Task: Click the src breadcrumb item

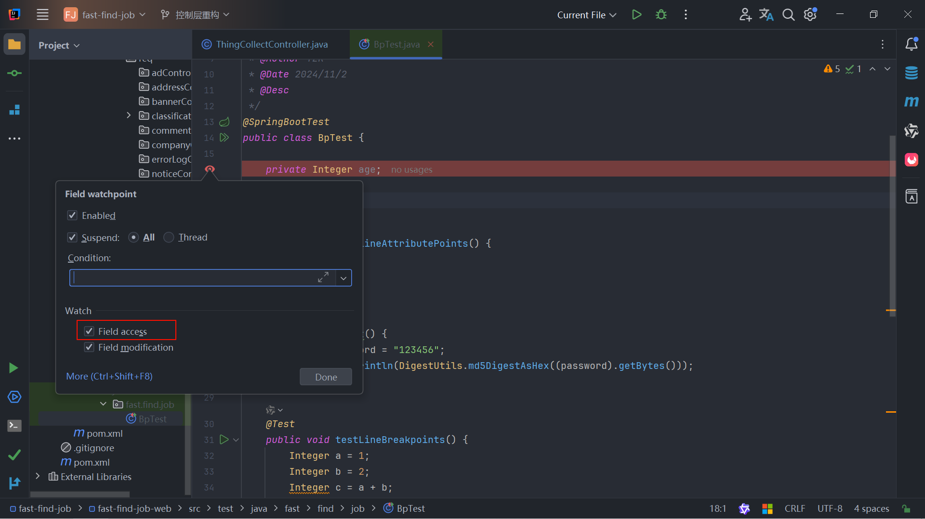Action: (x=195, y=508)
